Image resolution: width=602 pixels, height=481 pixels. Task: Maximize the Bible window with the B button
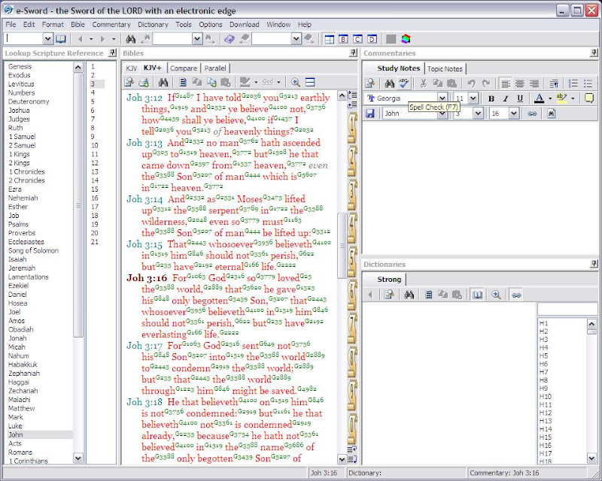pyautogui.click(x=344, y=39)
